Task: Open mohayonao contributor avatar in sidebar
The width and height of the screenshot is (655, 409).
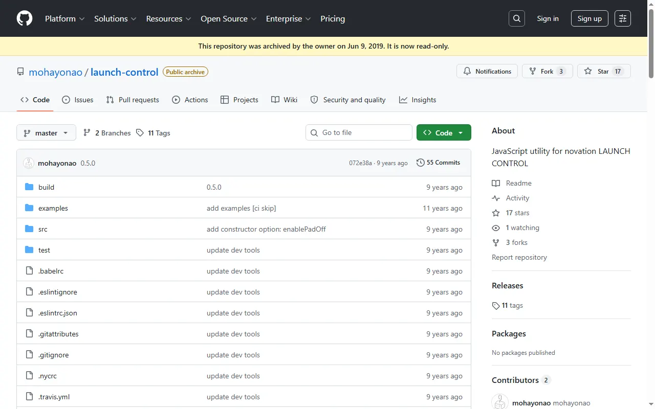Action: [500, 402]
